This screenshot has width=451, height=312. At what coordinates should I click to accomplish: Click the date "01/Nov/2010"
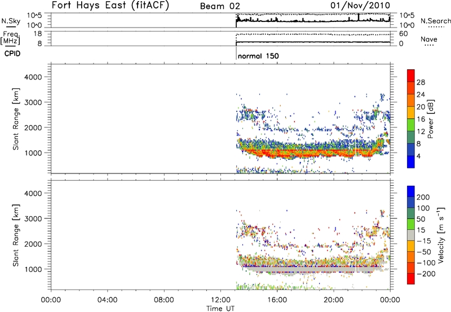(x=360, y=6)
